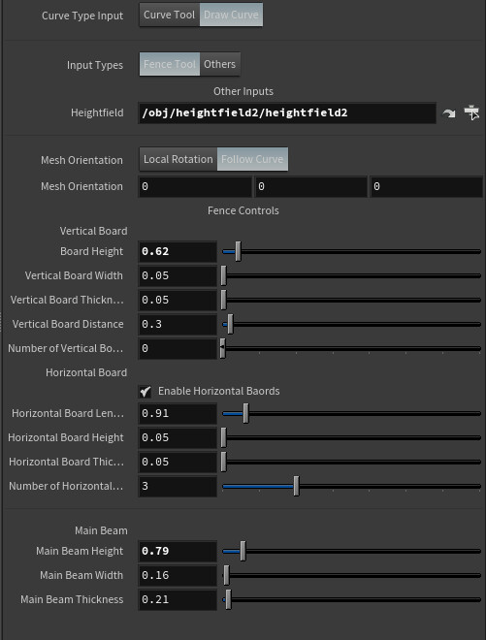Click the Board Height slider handle
Viewport: 486px width, 640px height.
point(239,252)
